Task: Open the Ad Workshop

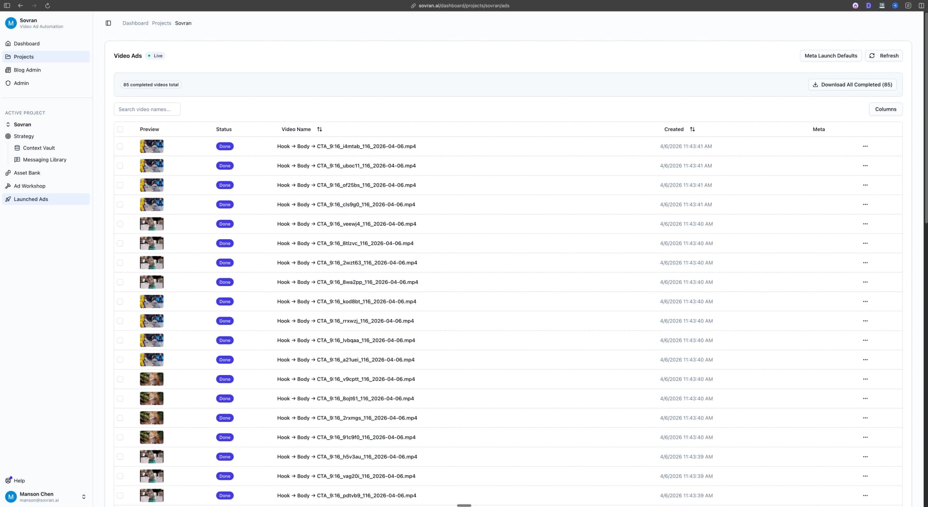Action: point(29,186)
